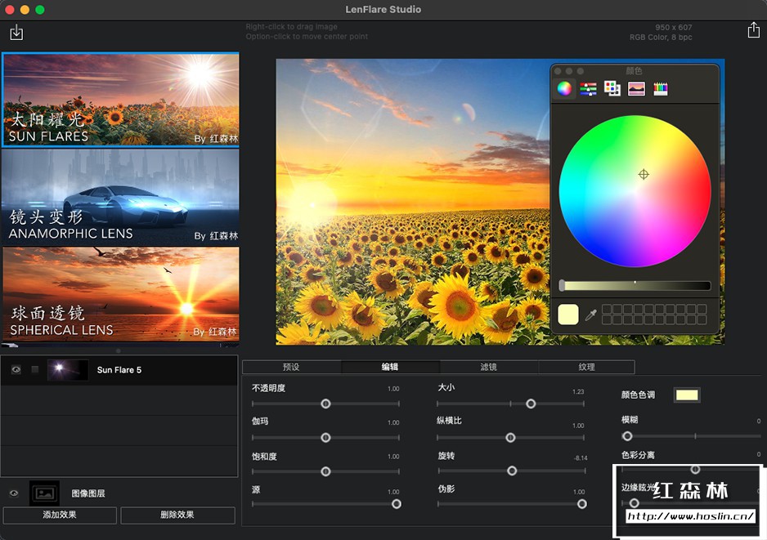Open the color palettes picker mode

(612, 88)
